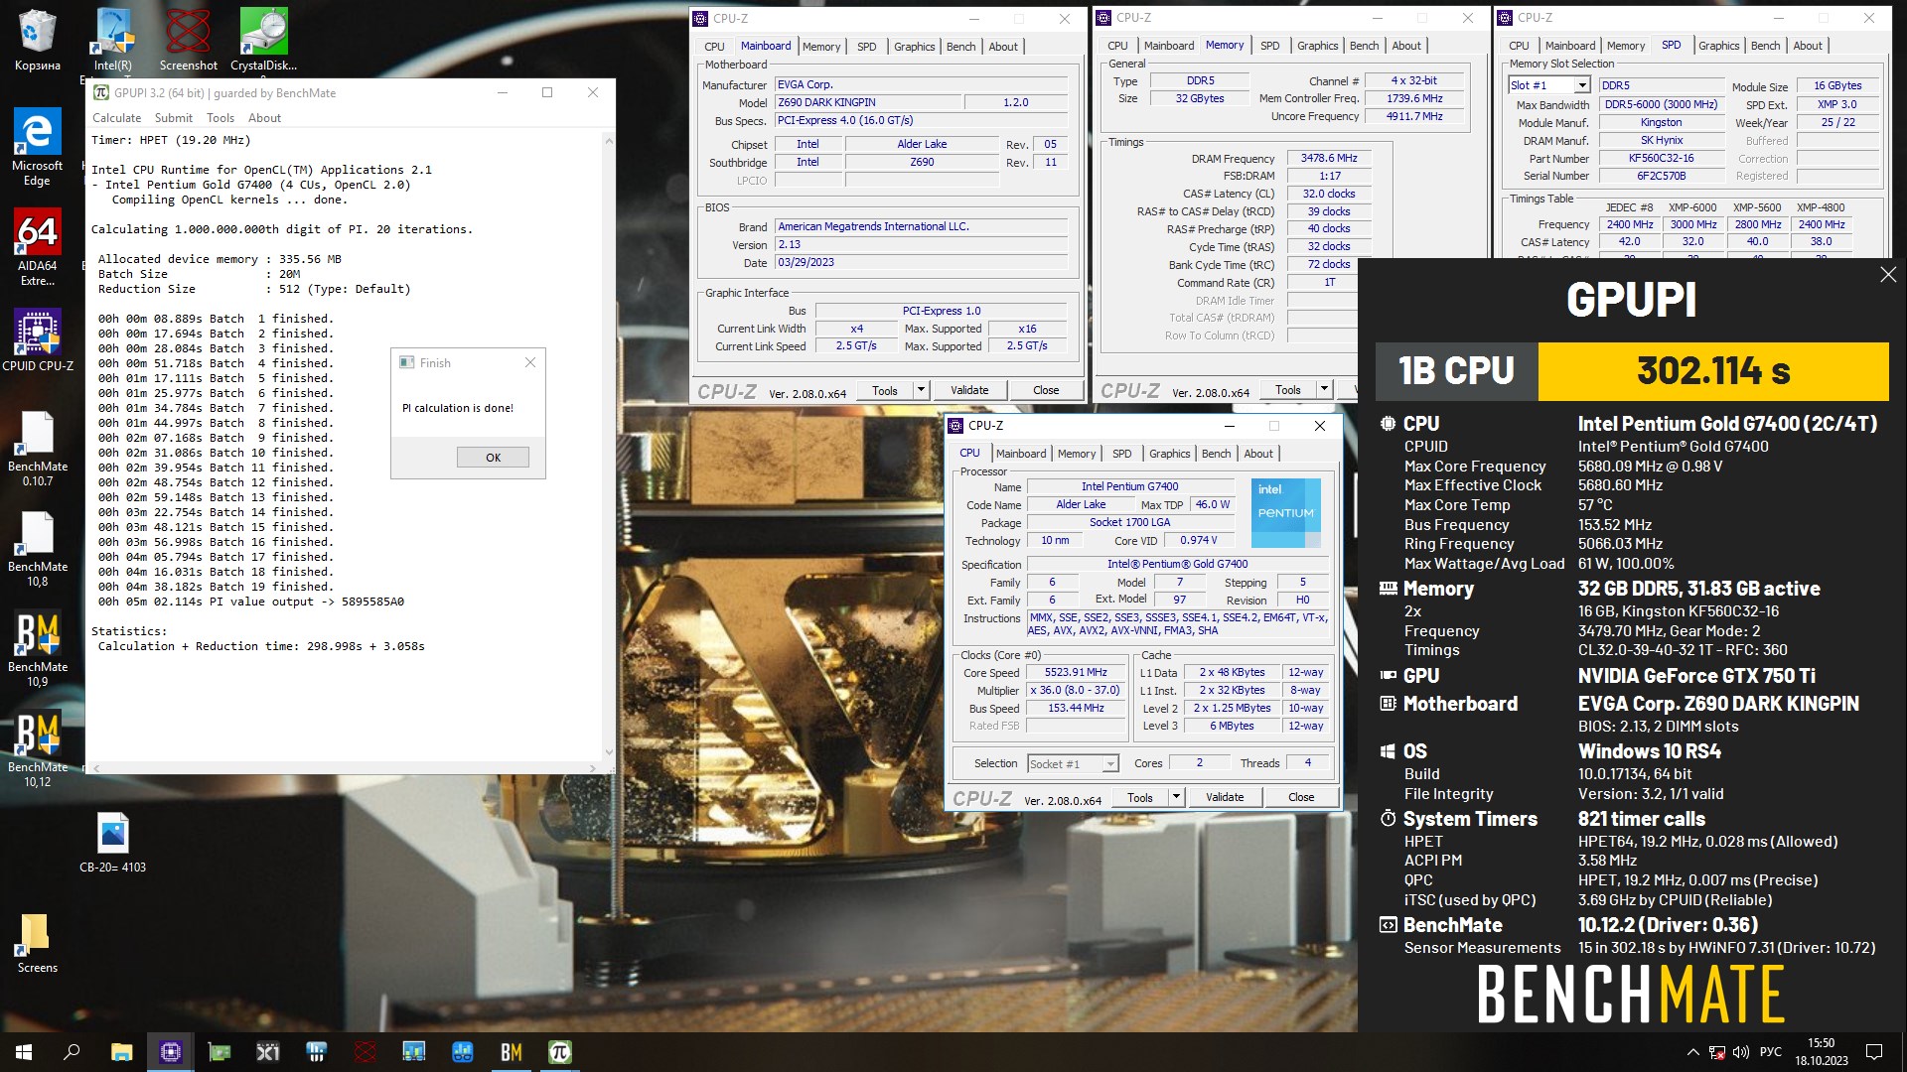Select the Screenshot desktop shortcut icon
Image resolution: width=1907 pixels, height=1072 pixels.
(x=188, y=41)
